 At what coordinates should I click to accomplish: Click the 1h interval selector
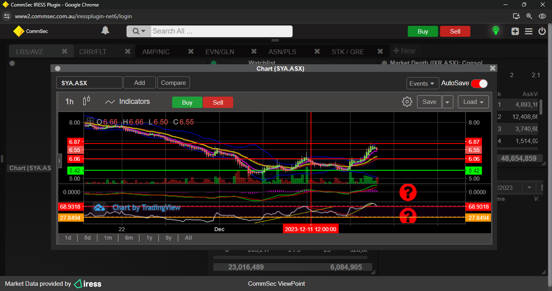(x=70, y=102)
